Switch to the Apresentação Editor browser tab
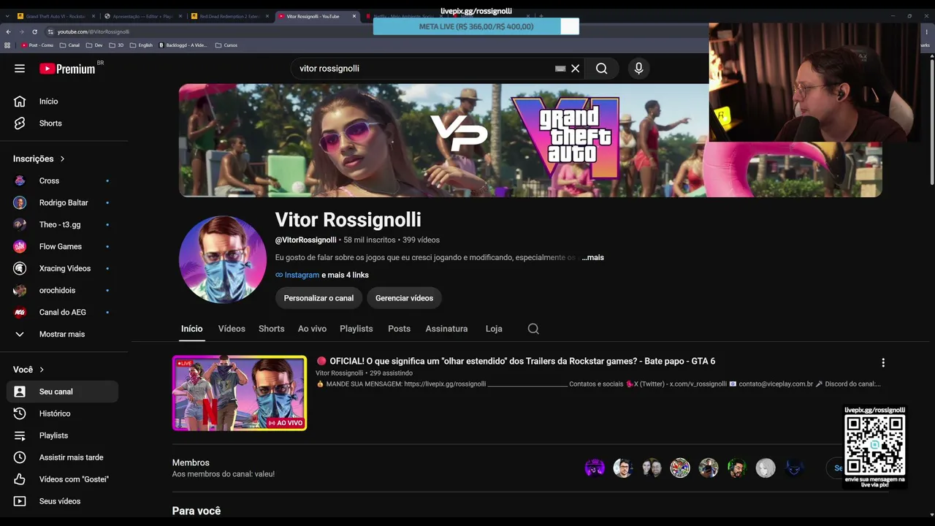The width and height of the screenshot is (935, 526). [142, 16]
